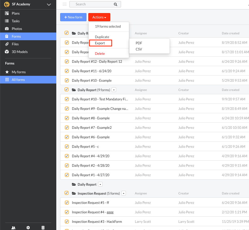
Task: Uncheck Daily Report #11 - 6/24/20 checkbox
Action: point(67,71)
